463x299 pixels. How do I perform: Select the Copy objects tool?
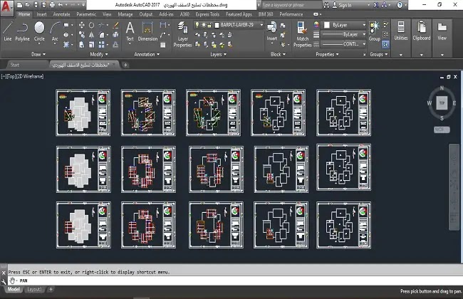point(82,35)
